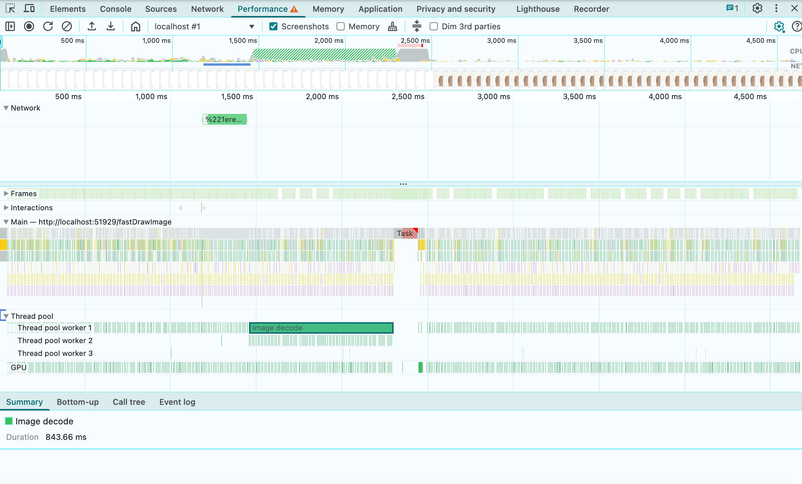This screenshot has height=484, width=802.
Task: Open DevTools settings gear
Action: (757, 8)
